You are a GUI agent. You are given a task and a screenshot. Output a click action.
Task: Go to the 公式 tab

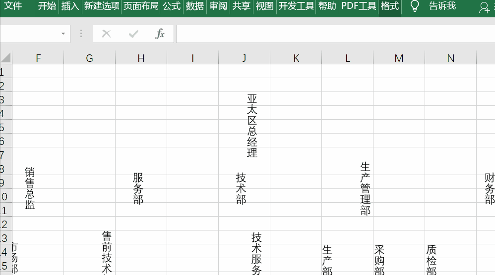click(172, 5)
